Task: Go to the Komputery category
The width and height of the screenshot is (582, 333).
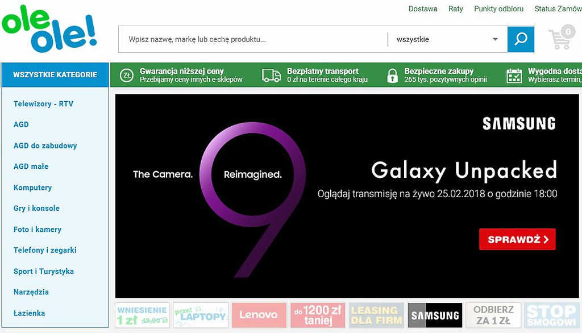Action: 32,188
